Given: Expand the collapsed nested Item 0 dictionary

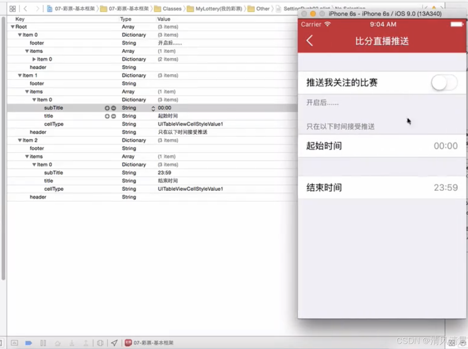Looking at the screenshot, I should 34,59.
